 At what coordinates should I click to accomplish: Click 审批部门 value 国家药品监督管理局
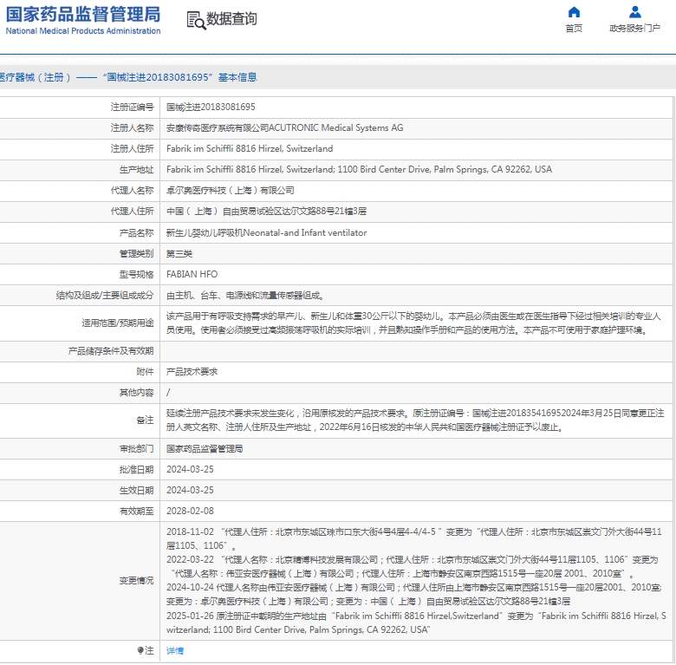coord(205,449)
